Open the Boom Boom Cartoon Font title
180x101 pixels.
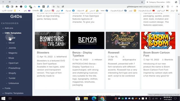click(156, 54)
